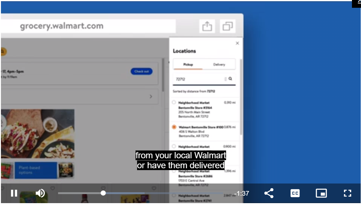Click the 406 S Walton Blvd address

coord(191,132)
